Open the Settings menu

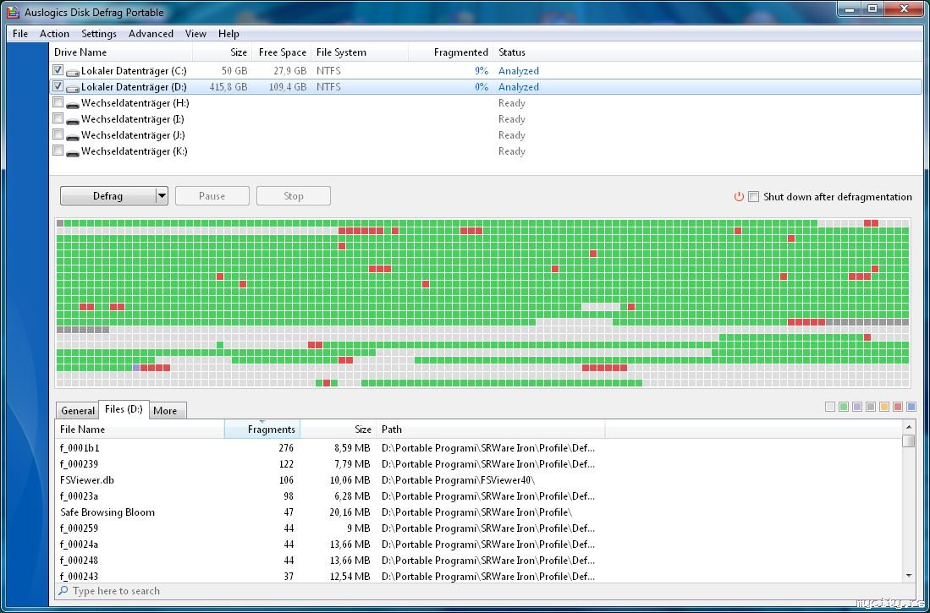[99, 34]
